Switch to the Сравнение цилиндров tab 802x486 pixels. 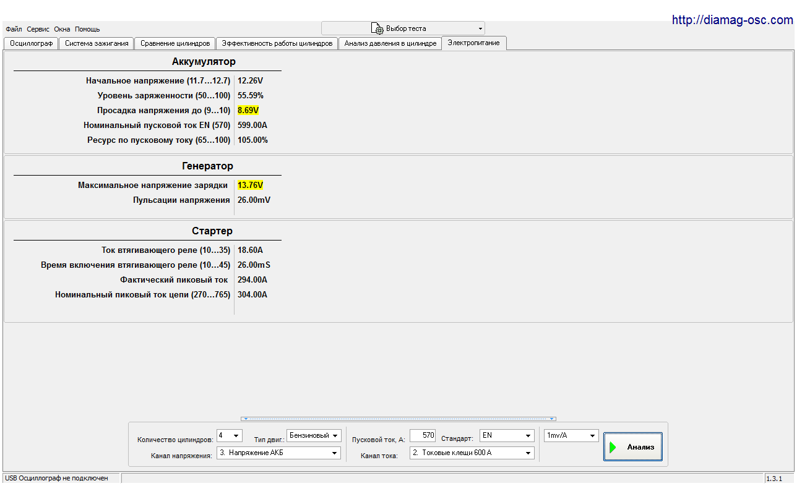pos(175,43)
